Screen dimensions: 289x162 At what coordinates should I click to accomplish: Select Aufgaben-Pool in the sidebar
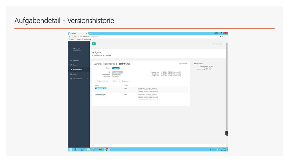(79, 69)
